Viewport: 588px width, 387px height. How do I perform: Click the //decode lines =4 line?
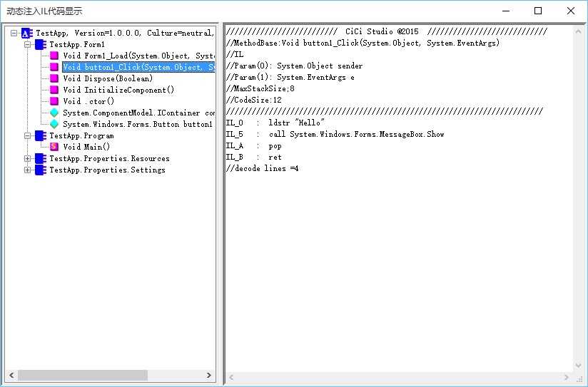coord(263,168)
